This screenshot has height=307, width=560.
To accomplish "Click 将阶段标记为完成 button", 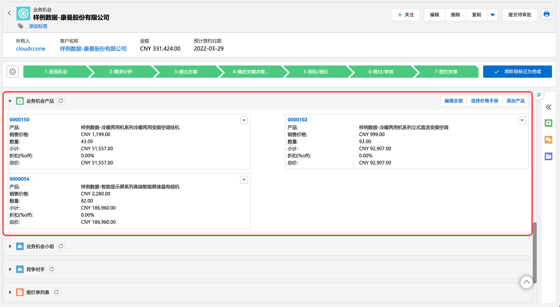I will (x=517, y=72).
